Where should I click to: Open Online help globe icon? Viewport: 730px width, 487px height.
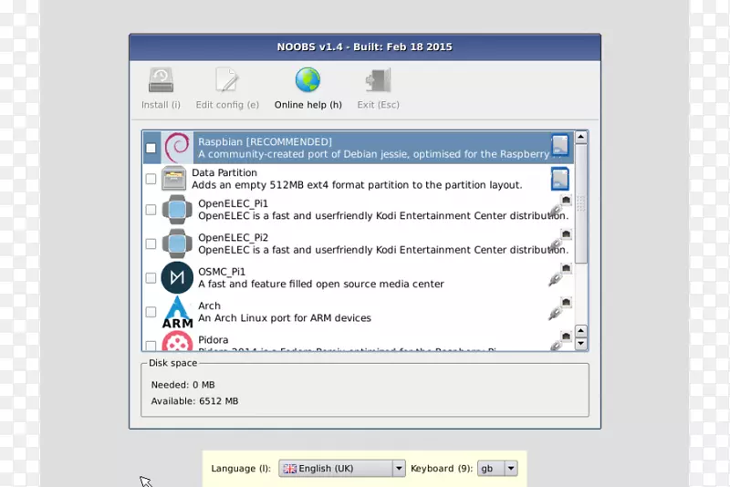308,80
